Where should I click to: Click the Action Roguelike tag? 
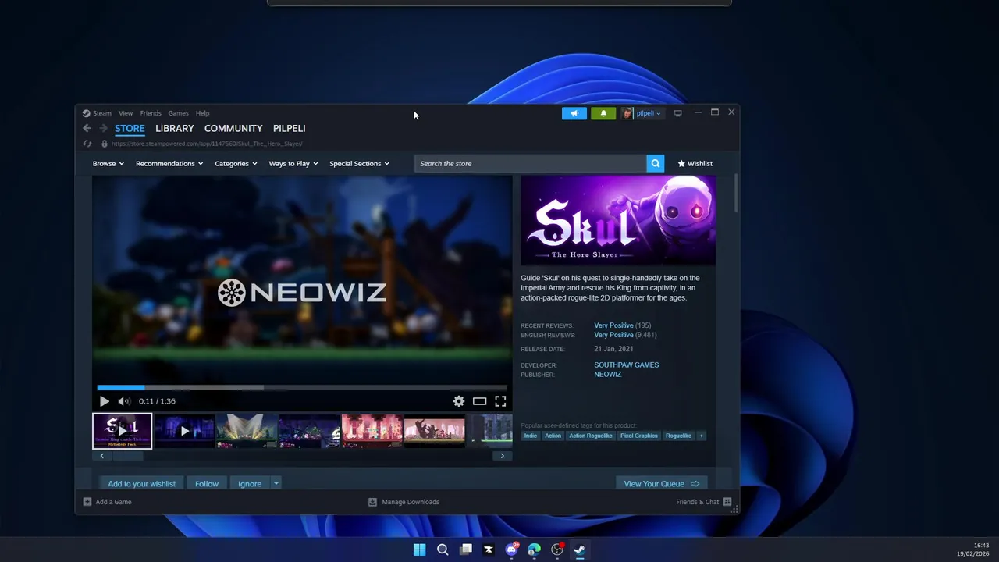pyautogui.click(x=591, y=436)
